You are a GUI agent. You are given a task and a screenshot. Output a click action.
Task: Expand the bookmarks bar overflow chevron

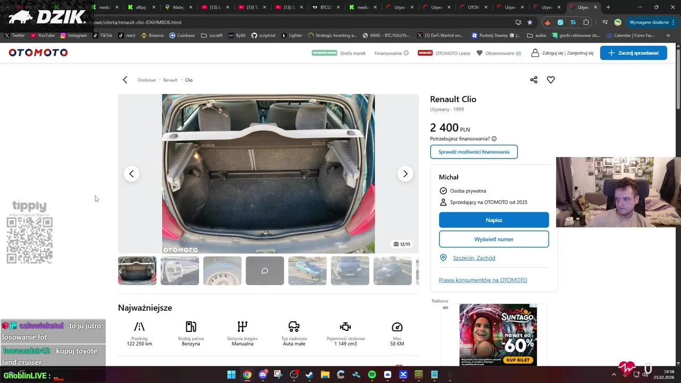[x=668, y=36]
